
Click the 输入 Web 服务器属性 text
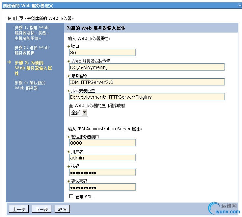tap(89, 38)
